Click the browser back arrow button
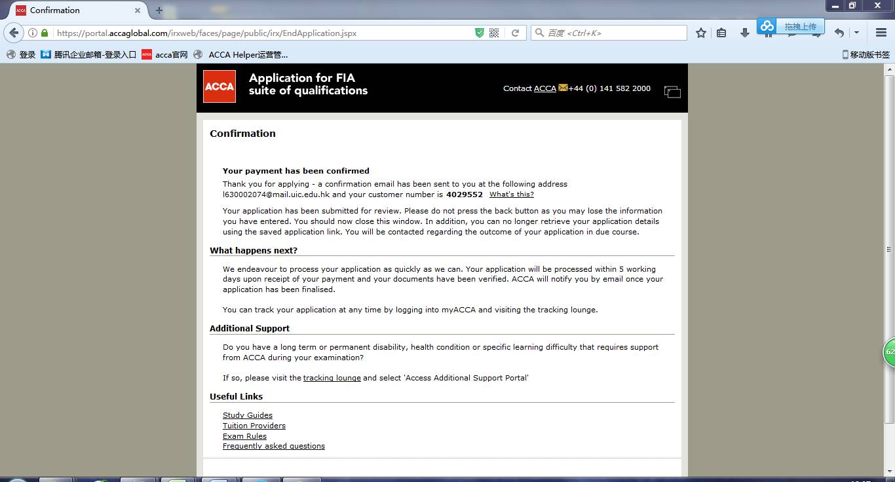Viewport: 895px width, 482px height. pos(14,33)
